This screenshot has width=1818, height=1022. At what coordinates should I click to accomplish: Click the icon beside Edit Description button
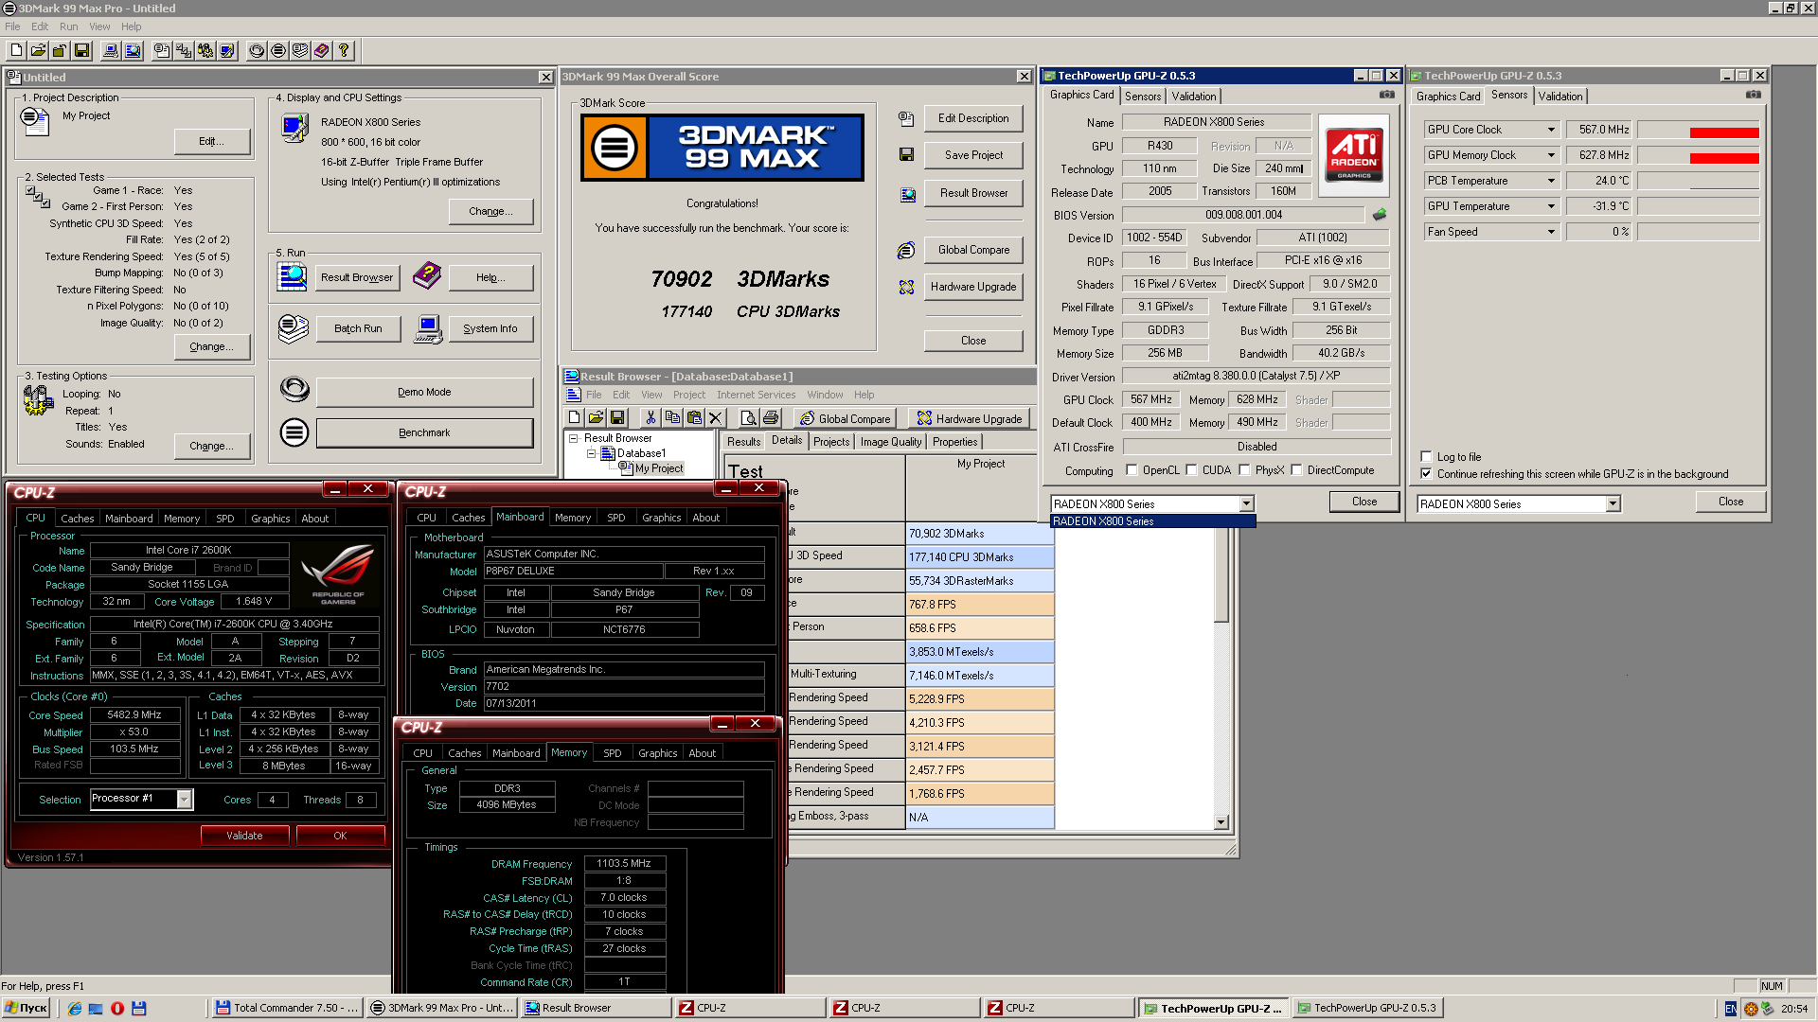pyautogui.click(x=906, y=118)
